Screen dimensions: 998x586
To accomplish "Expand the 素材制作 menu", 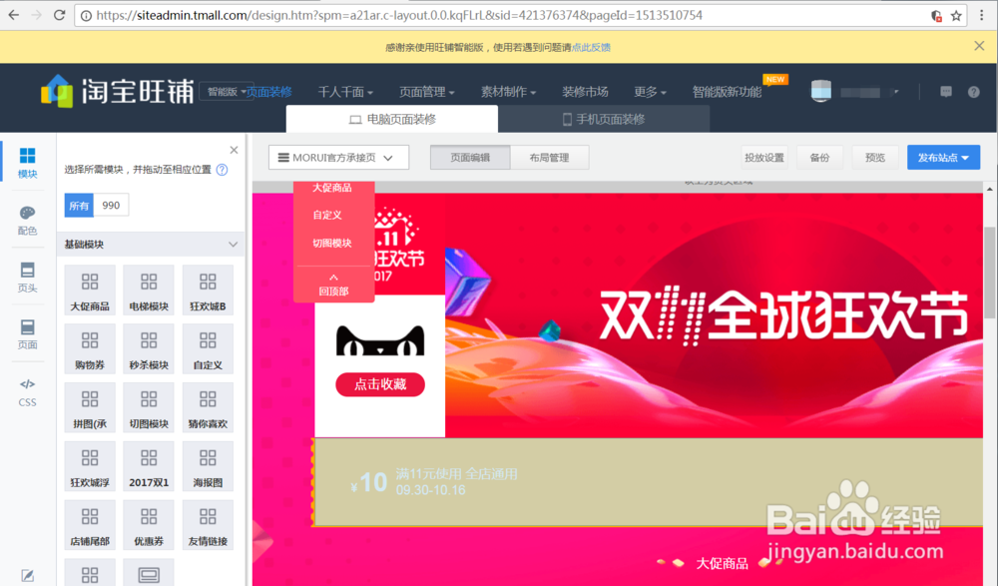I will 508,92.
